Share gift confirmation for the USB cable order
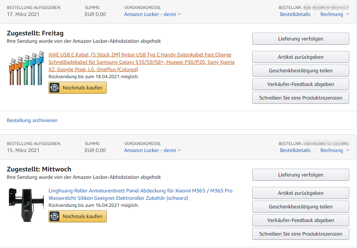357x248 pixels. [x=300, y=70]
